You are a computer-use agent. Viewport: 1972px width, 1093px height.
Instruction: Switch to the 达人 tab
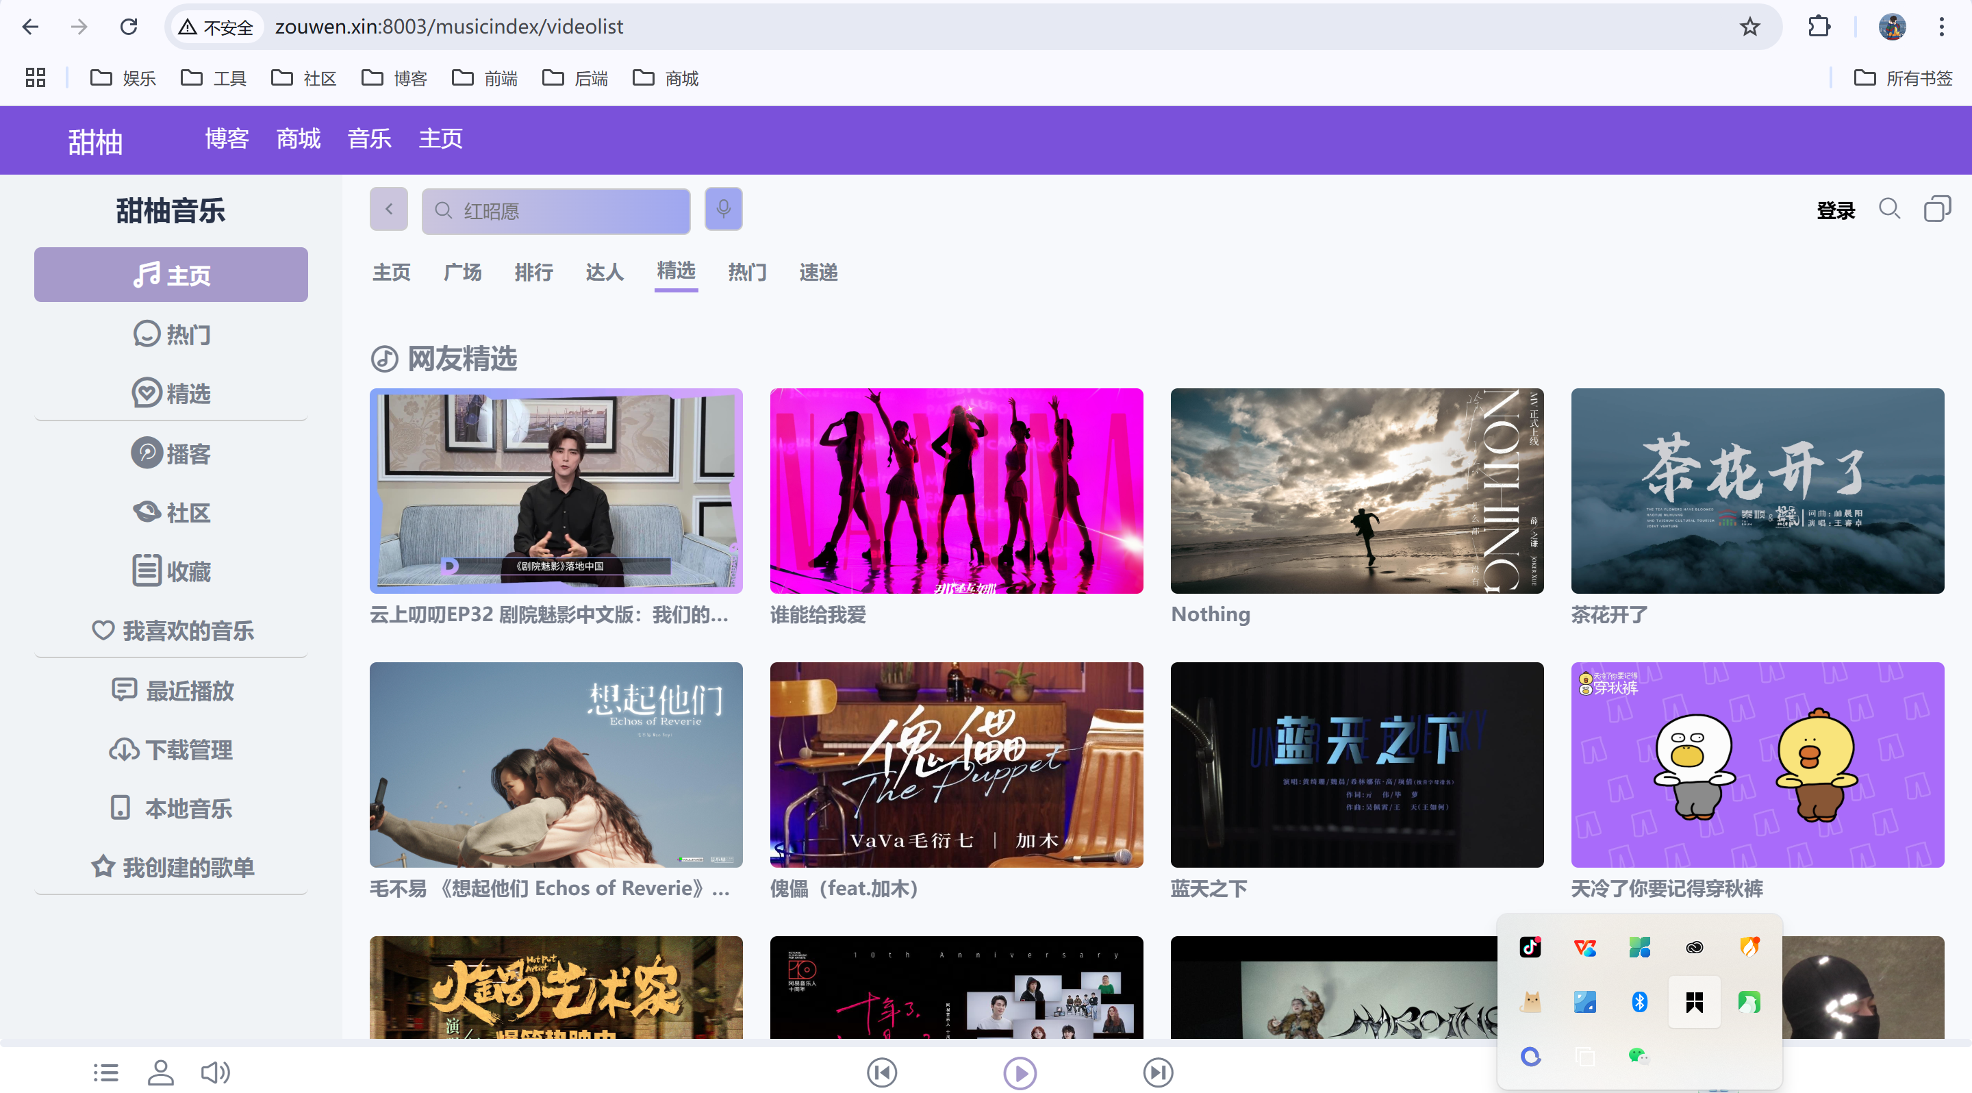click(605, 273)
